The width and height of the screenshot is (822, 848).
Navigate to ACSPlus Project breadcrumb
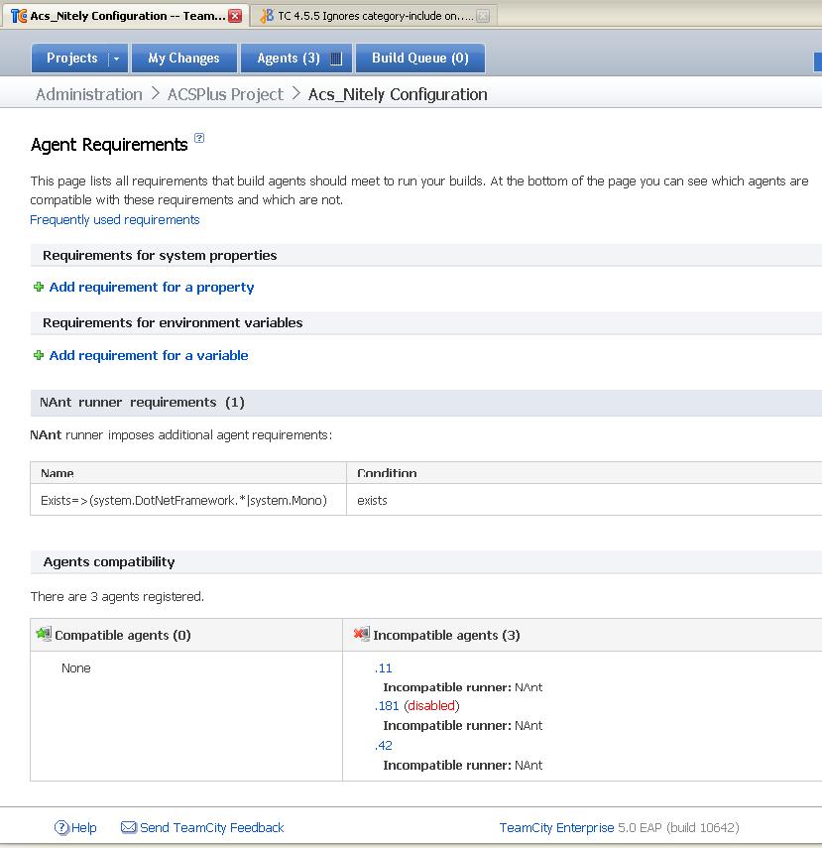tap(225, 94)
